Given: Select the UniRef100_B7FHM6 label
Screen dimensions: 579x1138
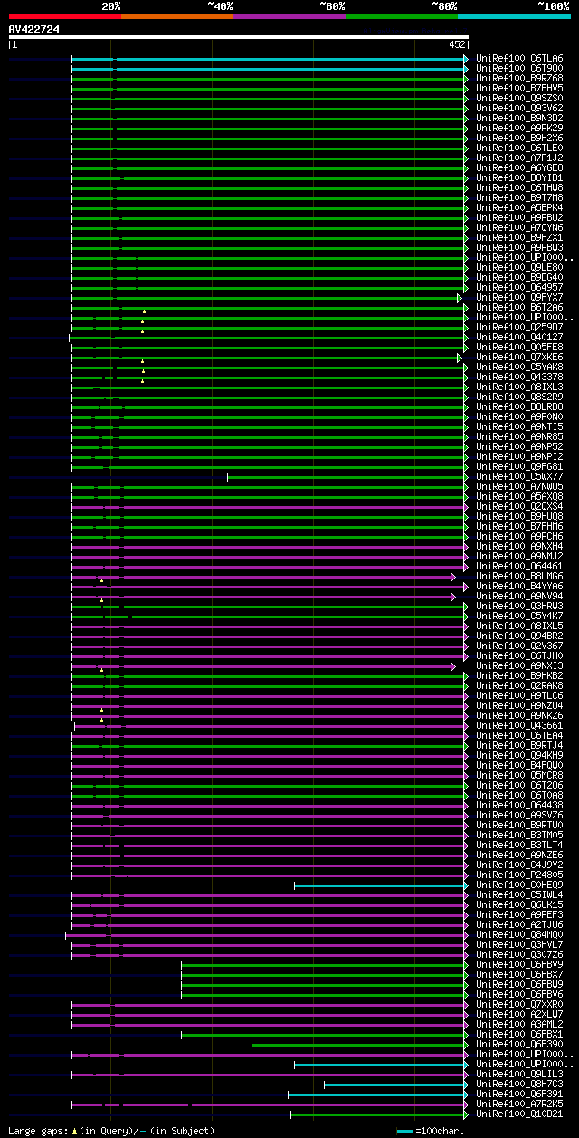Looking at the screenshot, I should point(519,526).
